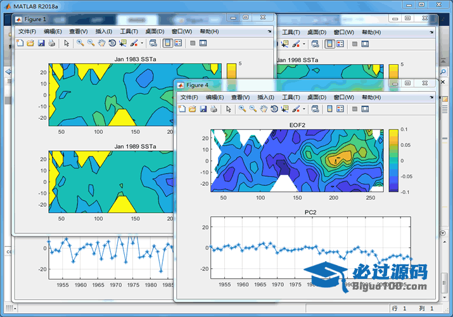Screen dimensions: 453x317
Task: Open 帮助(H) menu in Figure 4
Action: (371, 98)
